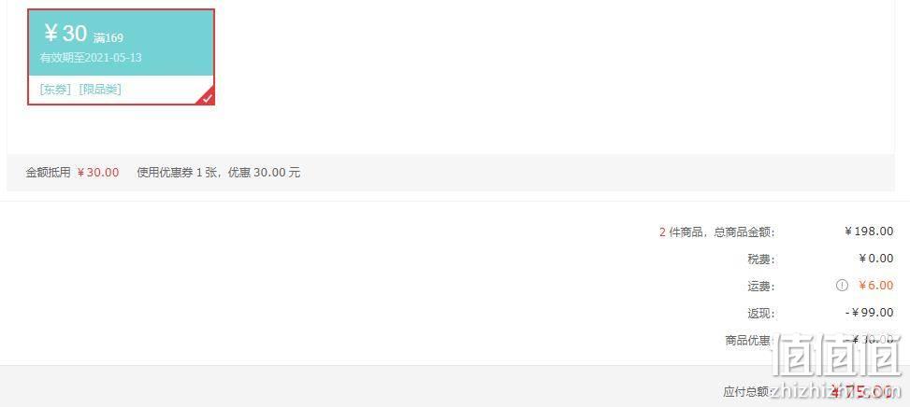Click the [东券] coupon type label
The height and width of the screenshot is (407, 910).
[56, 90]
